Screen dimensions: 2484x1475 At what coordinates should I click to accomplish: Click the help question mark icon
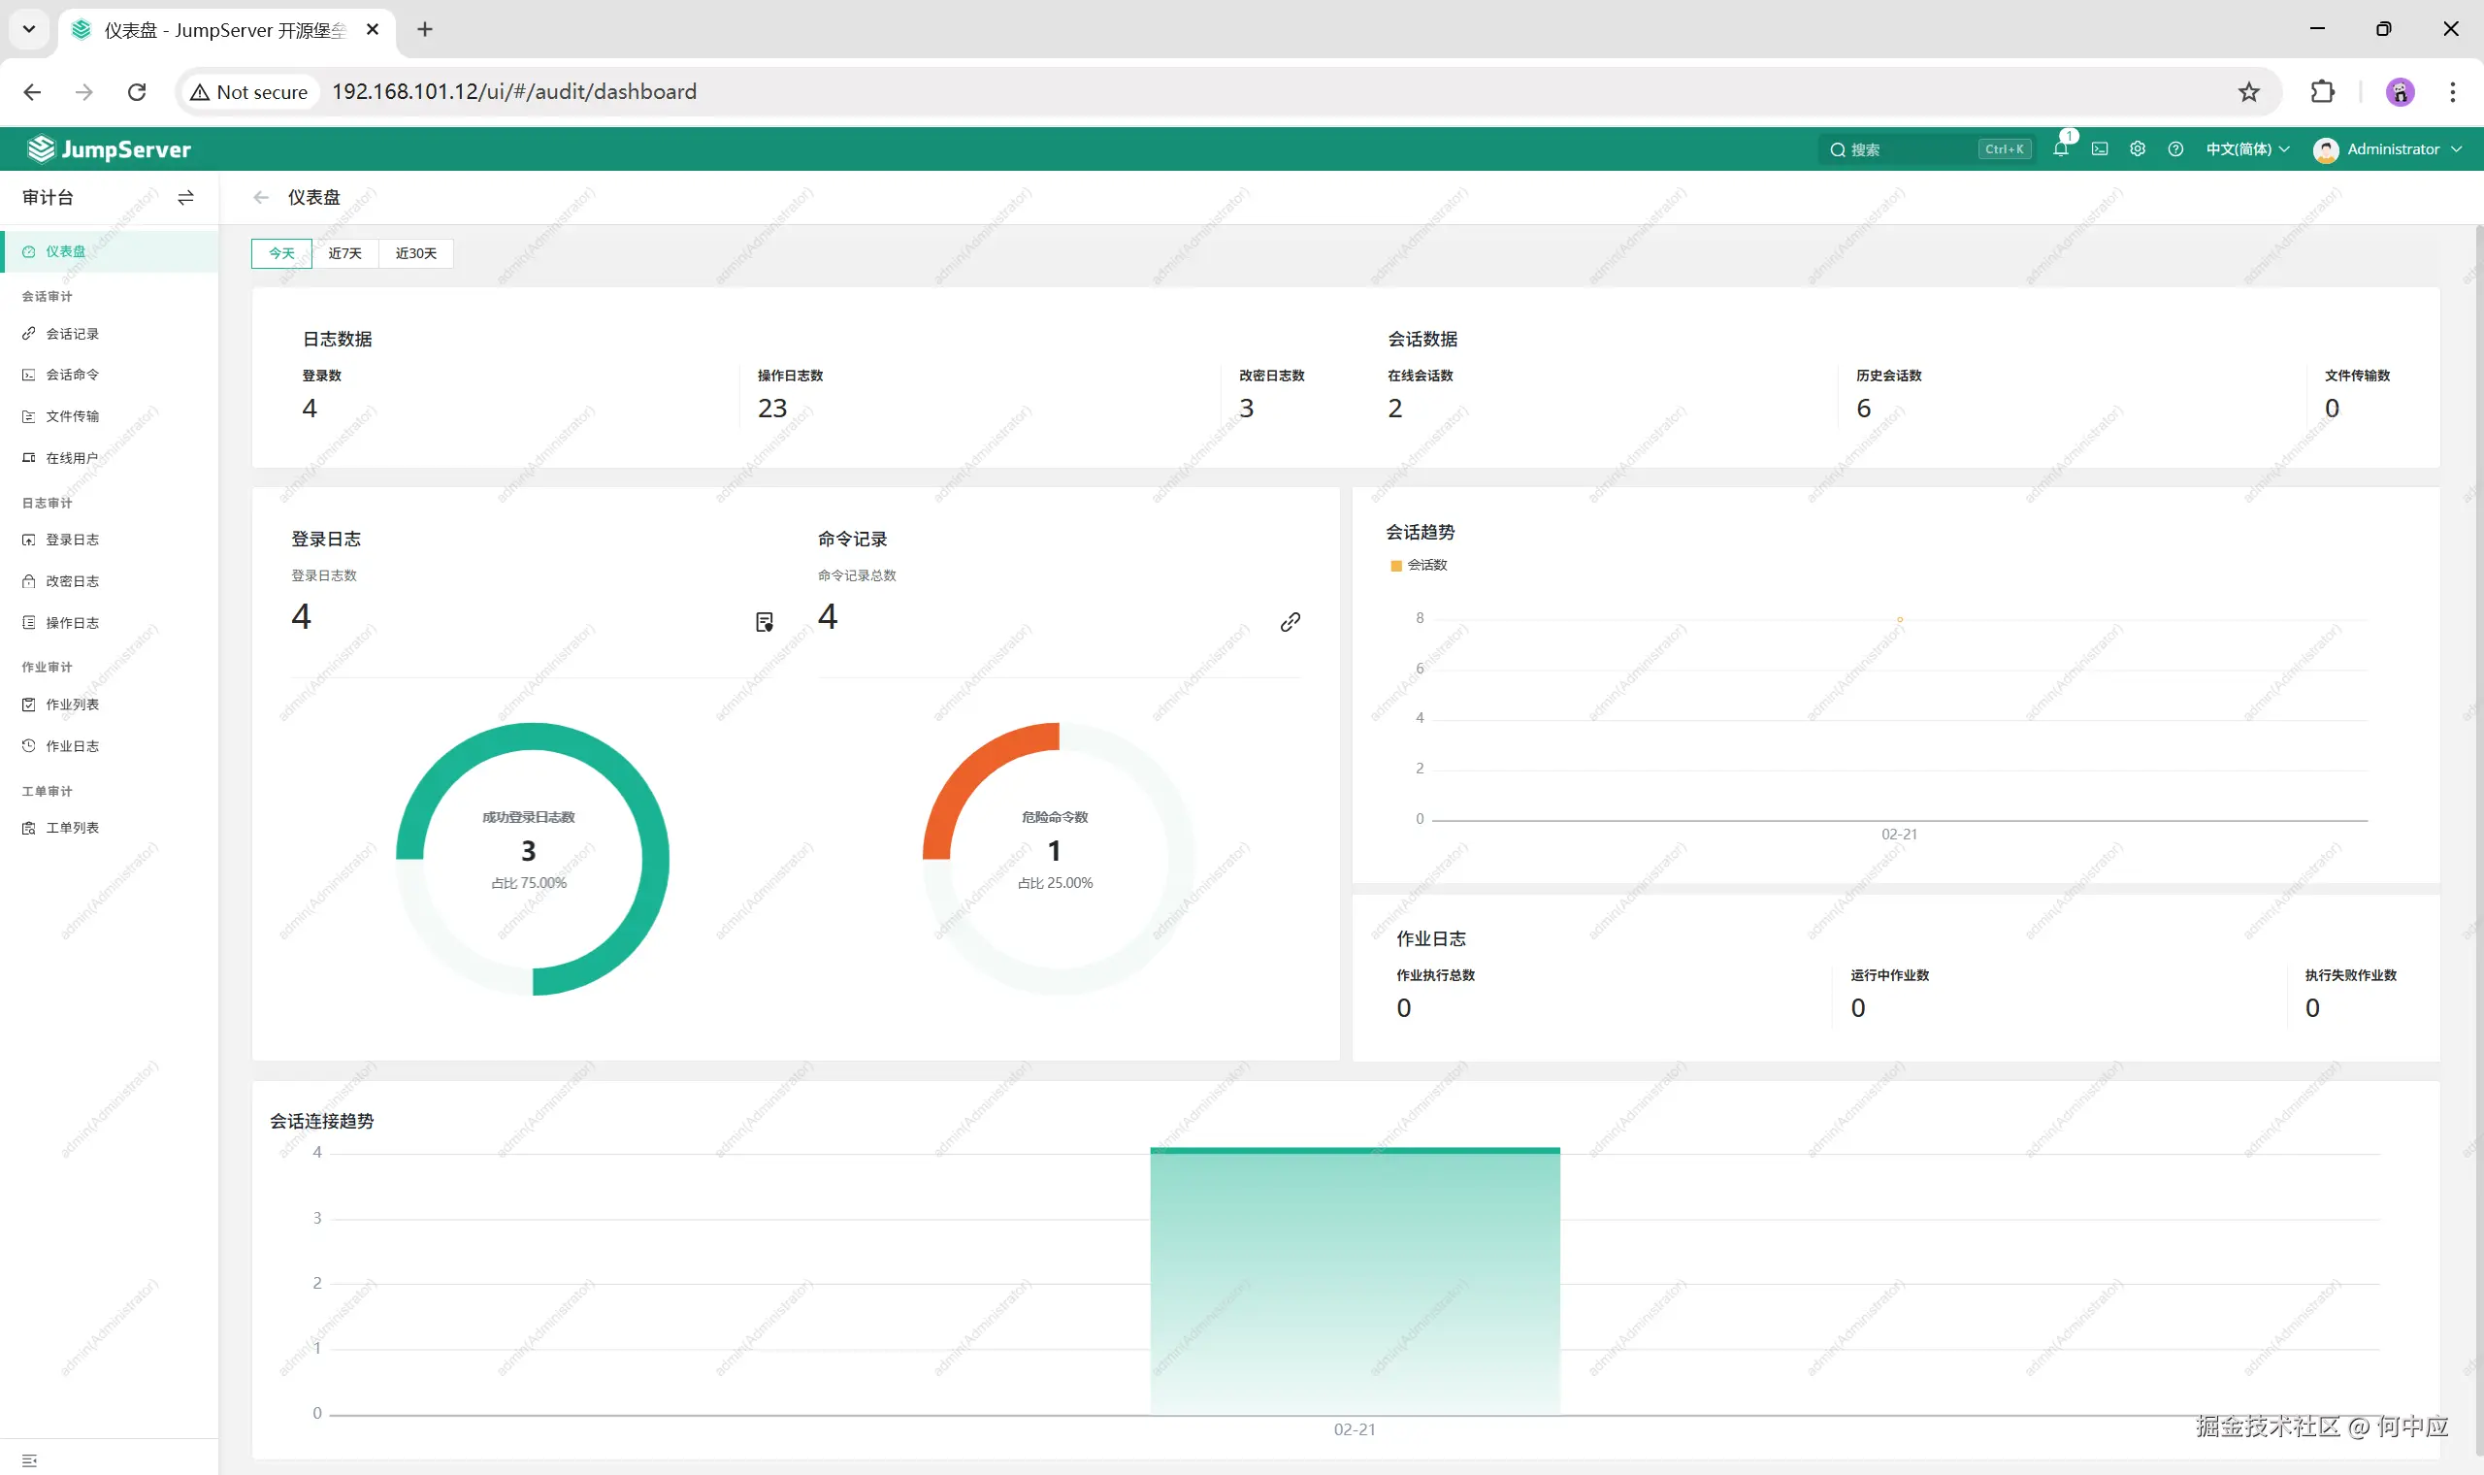[2176, 149]
